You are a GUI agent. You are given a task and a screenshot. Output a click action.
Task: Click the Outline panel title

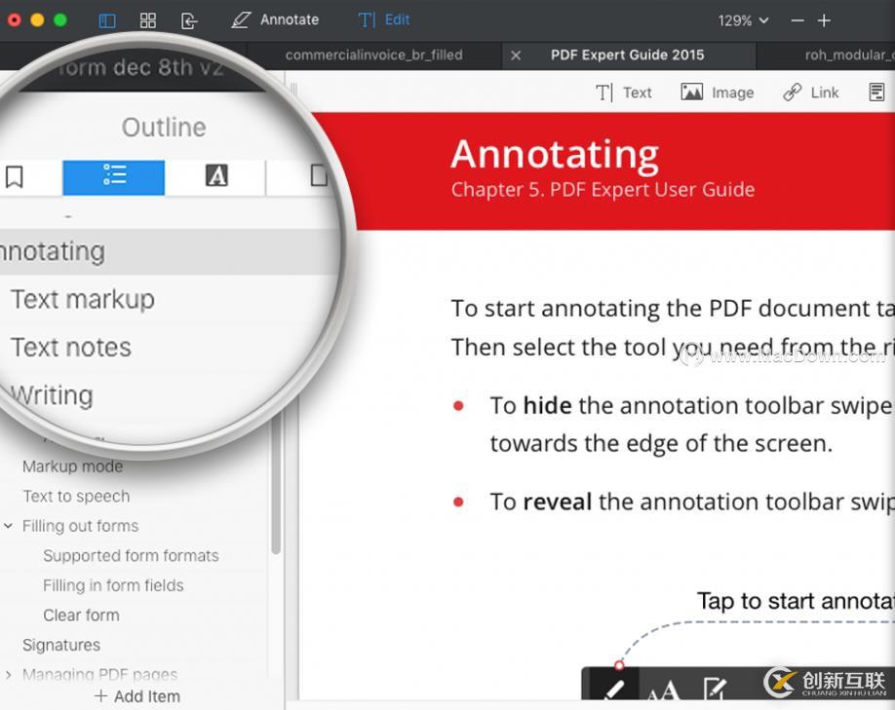(164, 128)
